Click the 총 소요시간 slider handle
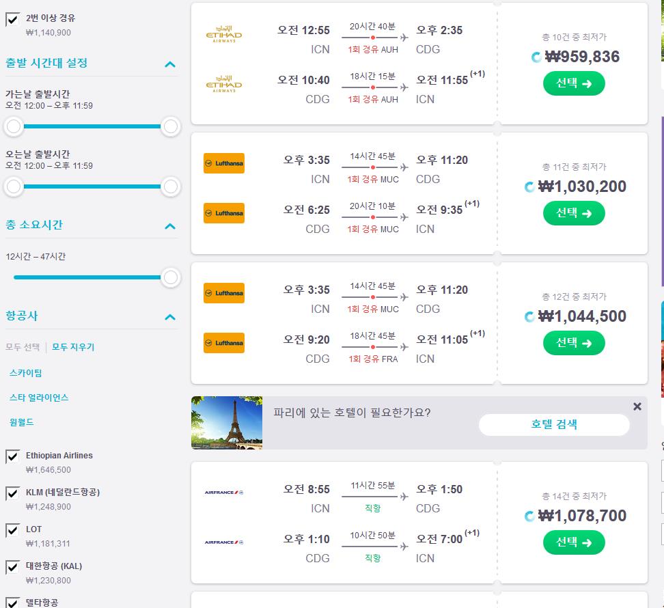This screenshot has height=608, width=664. 171,278
